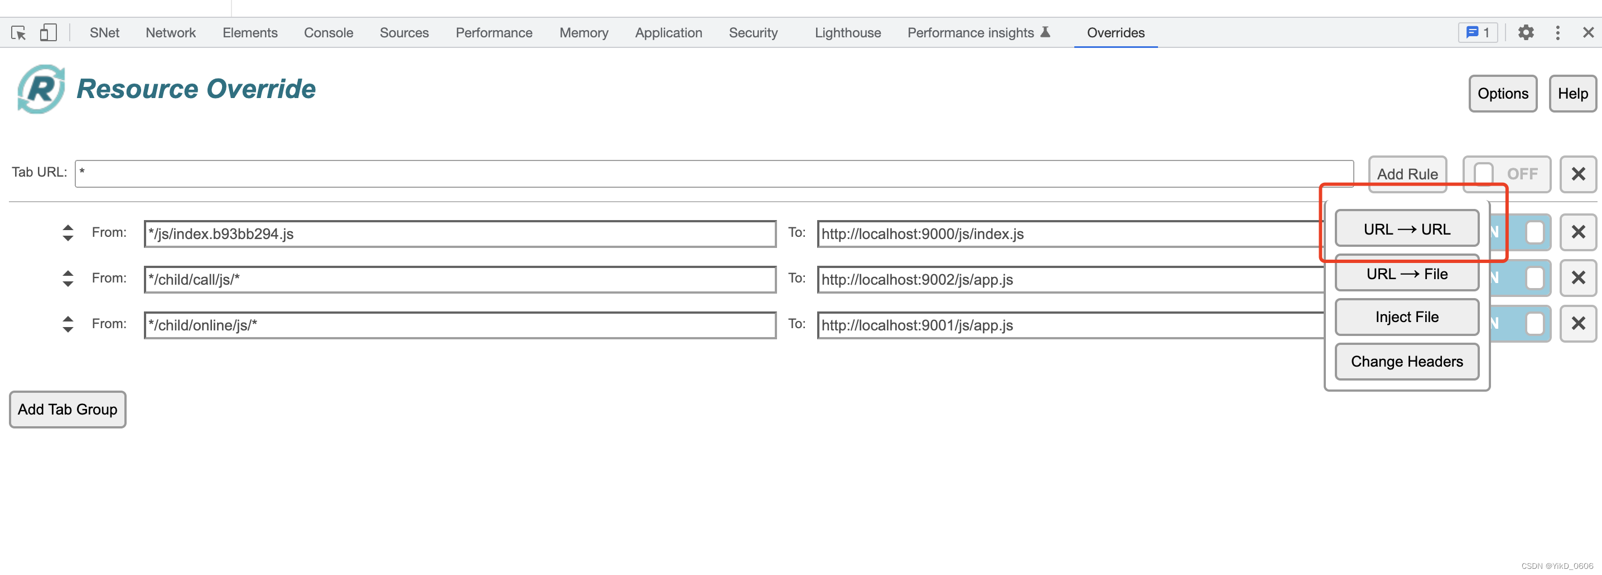1602x575 pixels.
Task: Switch to the Sources tab
Action: point(404,32)
